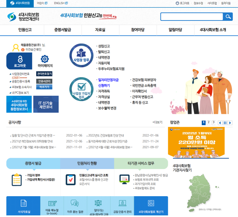
Task: Switch to the ENGLISH site
Action: 61,3
